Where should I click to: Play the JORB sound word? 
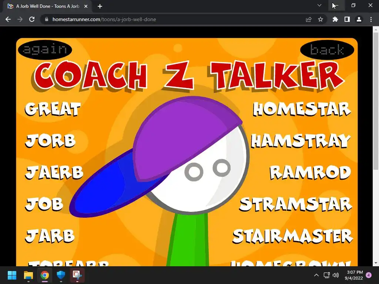pos(50,141)
